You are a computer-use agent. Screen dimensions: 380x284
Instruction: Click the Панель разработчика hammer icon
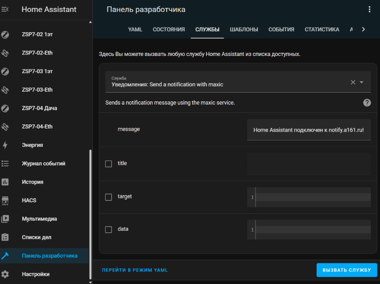pyautogui.click(x=5, y=256)
